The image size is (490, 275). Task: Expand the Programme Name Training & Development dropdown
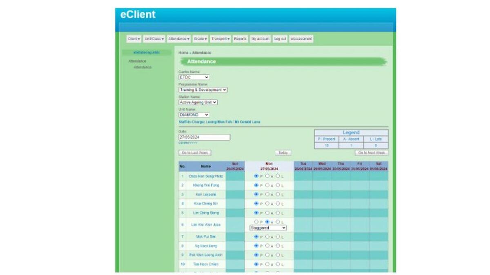tap(203, 90)
